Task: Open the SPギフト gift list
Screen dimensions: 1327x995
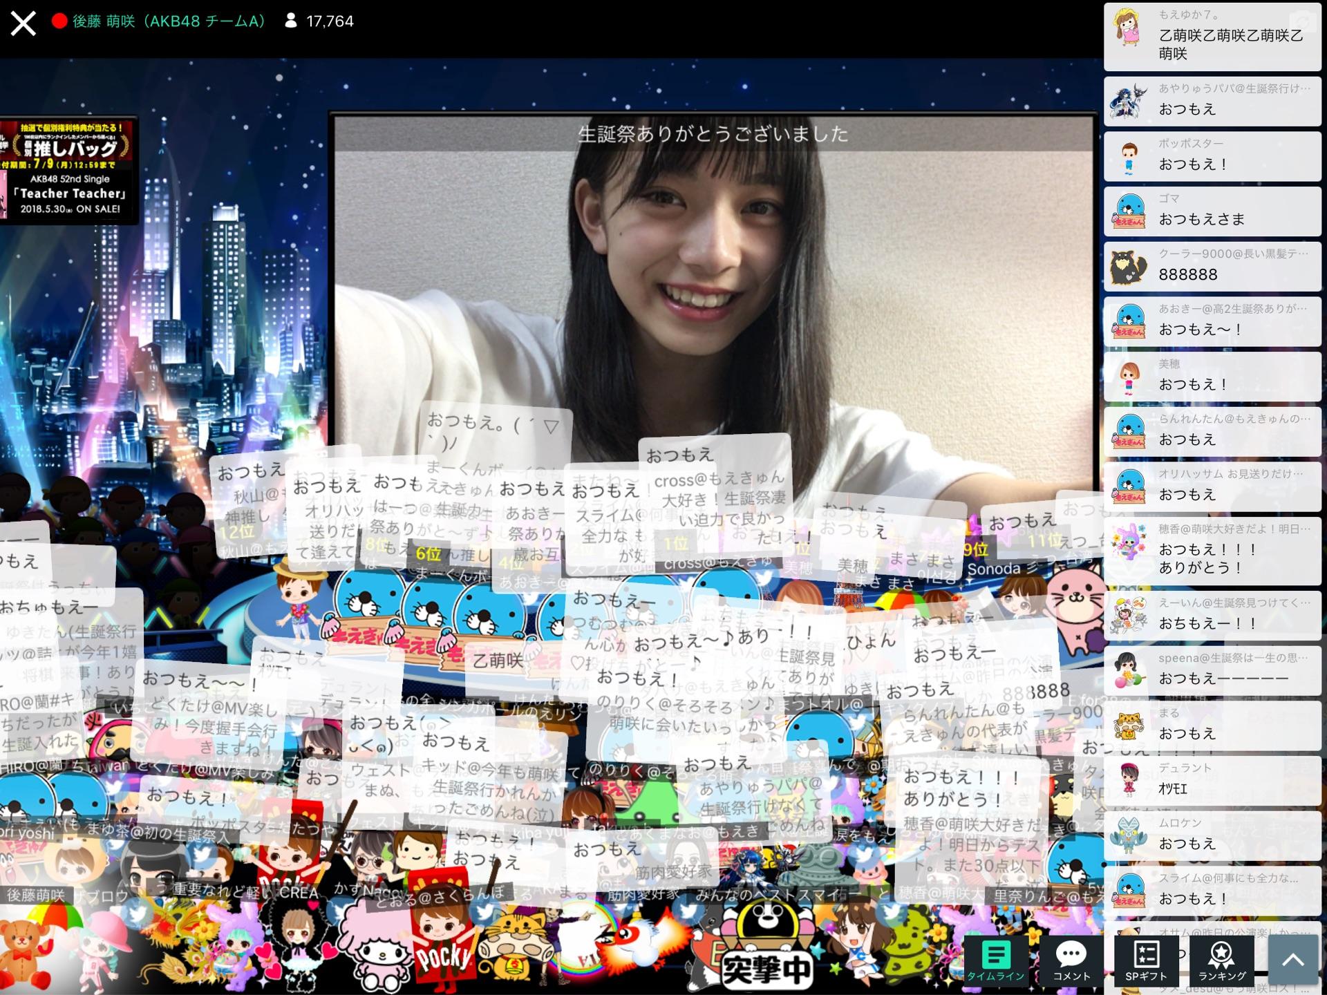Action: [1145, 961]
